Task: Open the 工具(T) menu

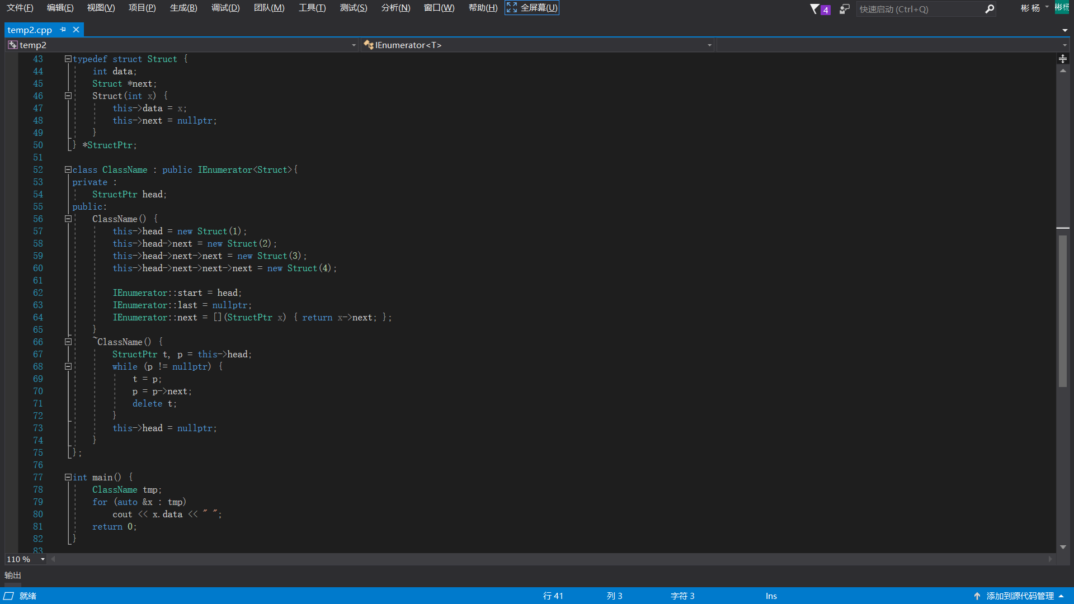Action: [312, 8]
